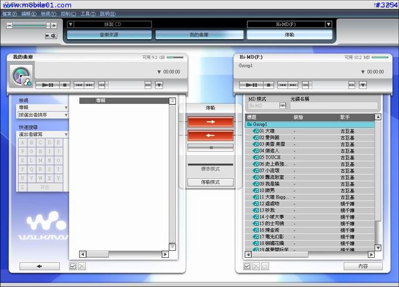Image resolution: width=399 pixels, height=287 pixels.
Task: Switch to 我的曲庫 tab
Action: coord(199,35)
